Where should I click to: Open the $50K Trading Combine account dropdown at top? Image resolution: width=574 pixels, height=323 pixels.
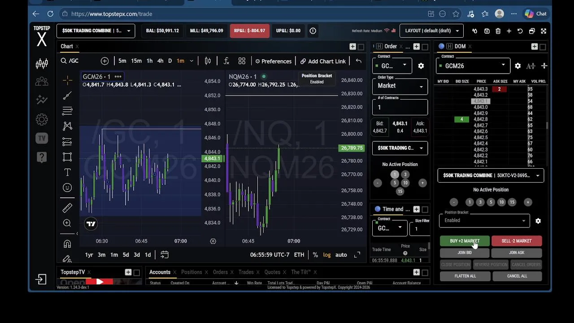coord(96,31)
